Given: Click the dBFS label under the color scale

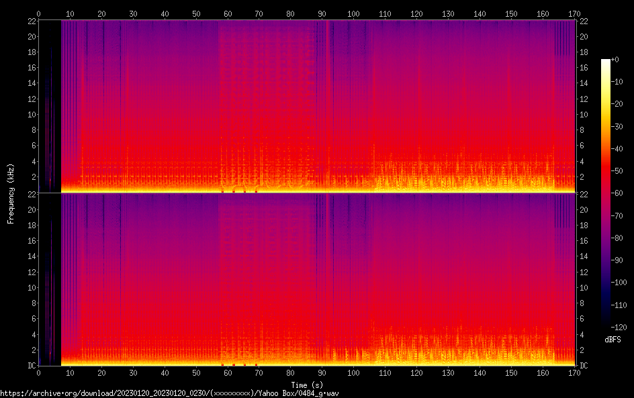Looking at the screenshot, I should [613, 340].
